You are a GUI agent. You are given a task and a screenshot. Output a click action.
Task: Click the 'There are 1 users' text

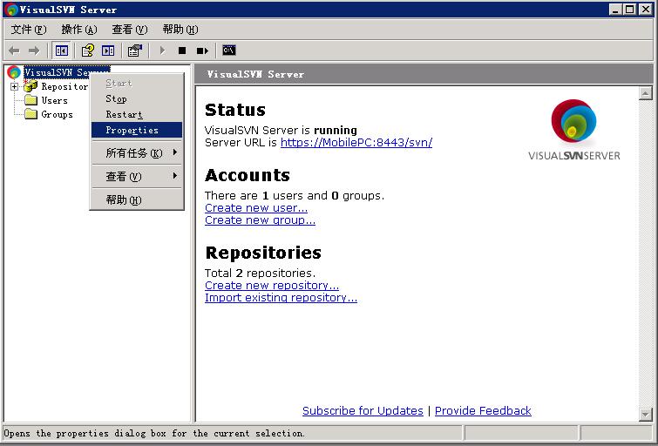tap(254, 196)
